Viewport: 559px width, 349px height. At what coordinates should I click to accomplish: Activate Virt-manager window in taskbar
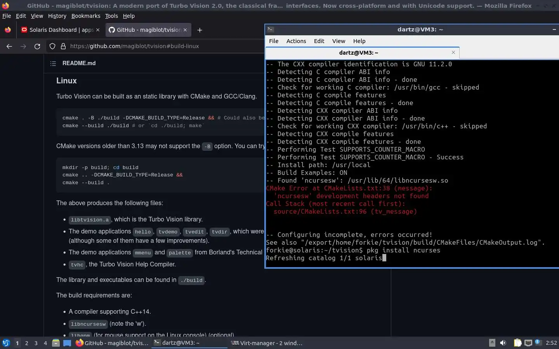click(267, 343)
